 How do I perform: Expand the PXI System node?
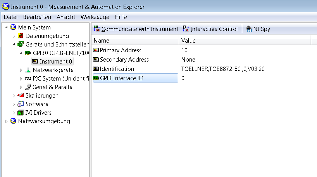(21, 79)
